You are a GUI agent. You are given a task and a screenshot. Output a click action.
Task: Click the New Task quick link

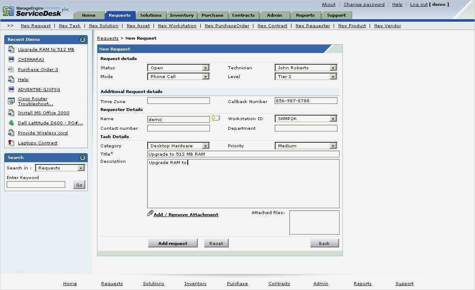pos(70,26)
